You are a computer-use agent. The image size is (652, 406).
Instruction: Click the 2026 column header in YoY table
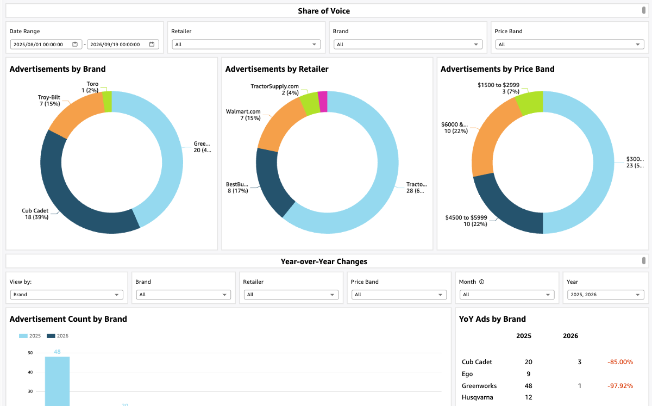(570, 336)
